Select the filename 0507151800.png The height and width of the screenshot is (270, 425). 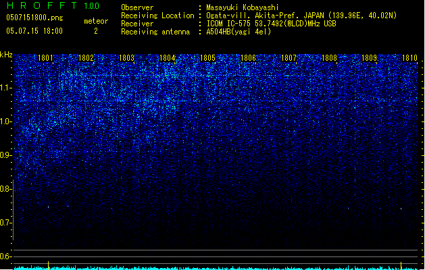pyautogui.click(x=34, y=18)
